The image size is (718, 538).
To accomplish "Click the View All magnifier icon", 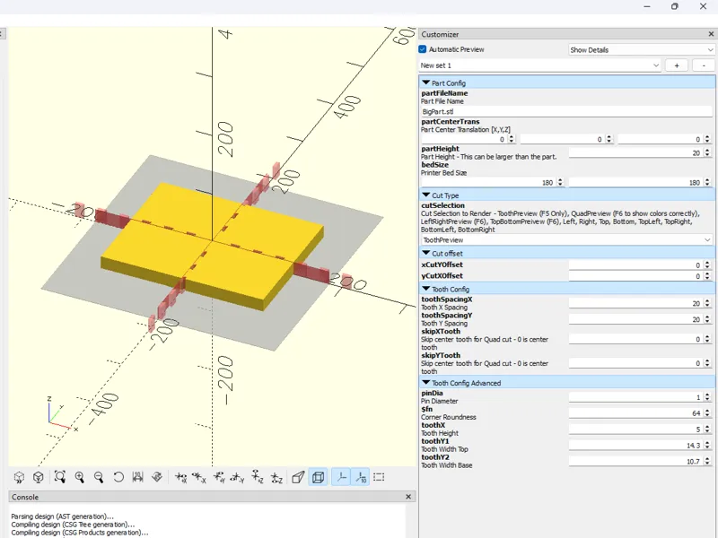I will pos(59,477).
